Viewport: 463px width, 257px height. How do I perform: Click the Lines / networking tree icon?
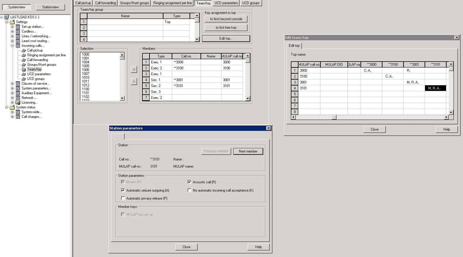tap(18, 36)
